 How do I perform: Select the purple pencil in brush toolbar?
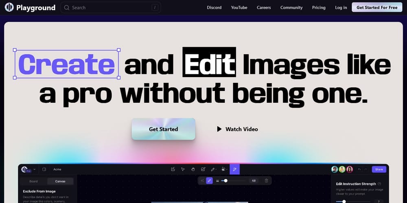click(x=210, y=181)
